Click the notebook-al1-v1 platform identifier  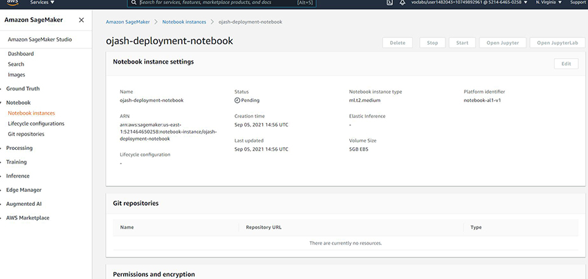pyautogui.click(x=482, y=100)
